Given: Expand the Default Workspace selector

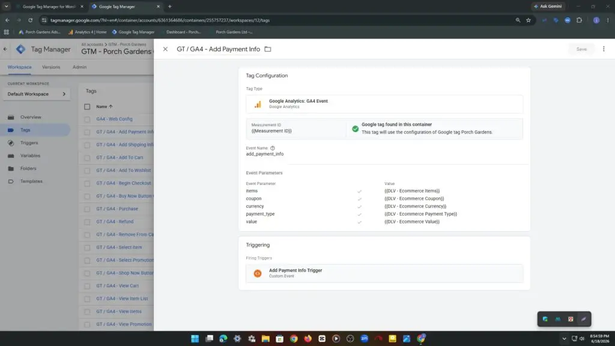Looking at the screenshot, I should click(37, 94).
